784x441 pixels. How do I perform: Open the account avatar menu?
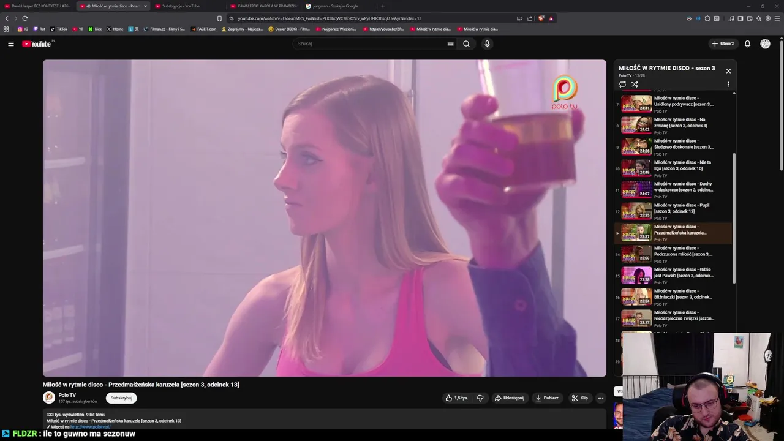click(x=765, y=43)
